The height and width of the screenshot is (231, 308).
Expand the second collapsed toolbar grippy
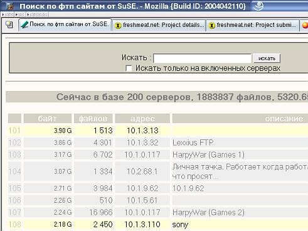coord(20,14)
